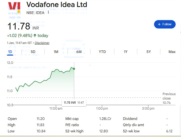
Task: Switch to the 1Y chart view
Action: click(x=125, y=52)
